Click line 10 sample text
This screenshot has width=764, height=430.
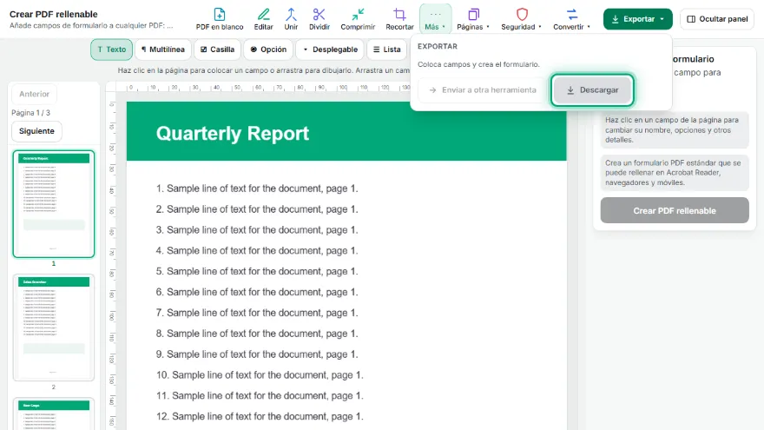click(x=260, y=375)
